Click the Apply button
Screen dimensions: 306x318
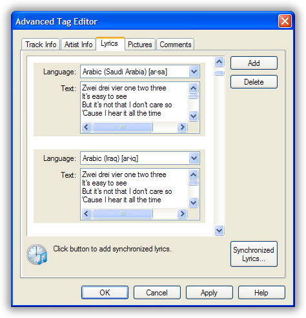(209, 293)
